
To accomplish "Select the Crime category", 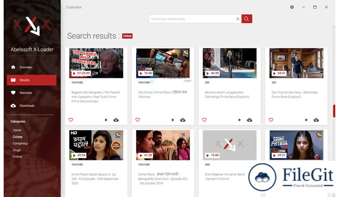I will coord(18,137).
